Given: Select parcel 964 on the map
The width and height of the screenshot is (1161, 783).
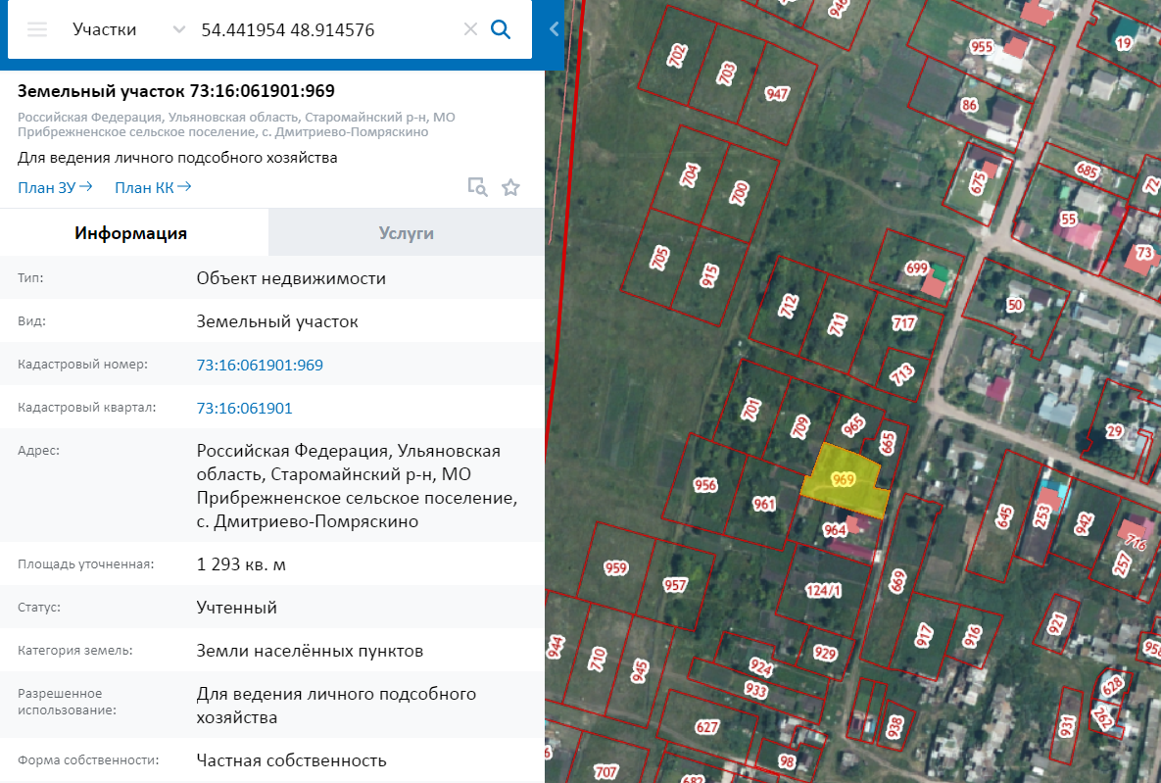Looking at the screenshot, I should 835,529.
